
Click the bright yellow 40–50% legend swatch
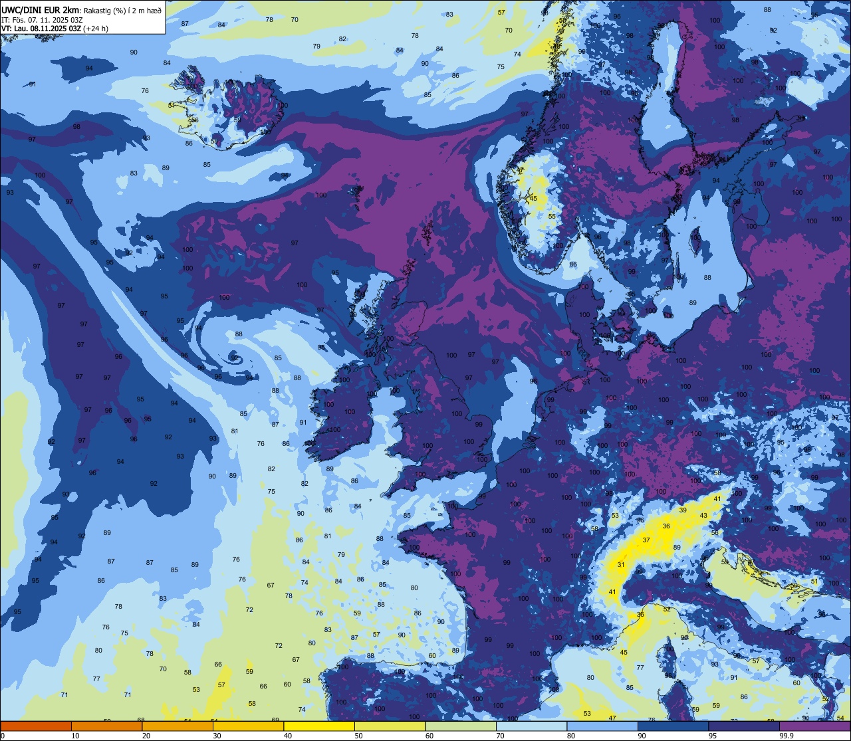pos(319,726)
